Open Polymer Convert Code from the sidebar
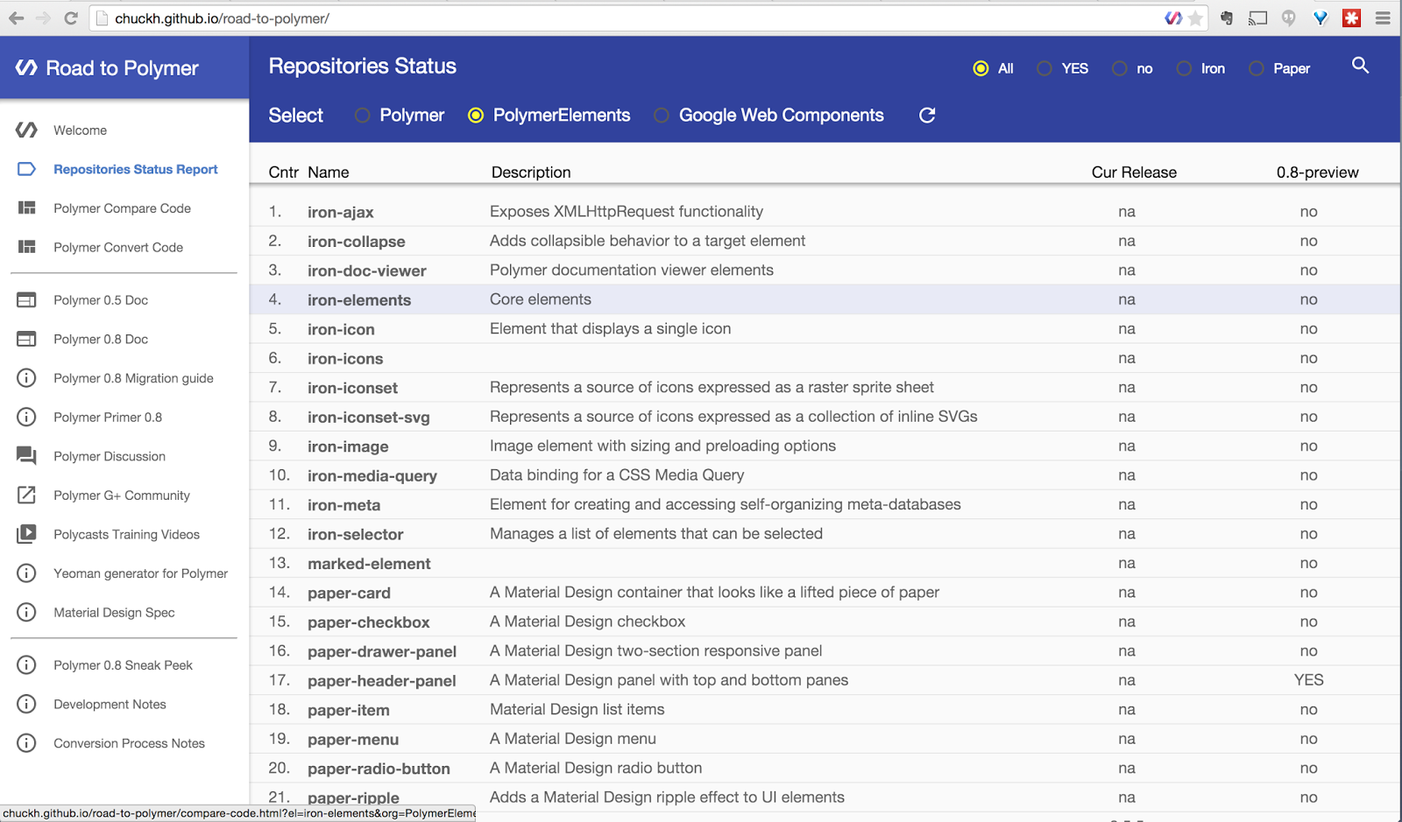1402x822 pixels. tap(118, 248)
